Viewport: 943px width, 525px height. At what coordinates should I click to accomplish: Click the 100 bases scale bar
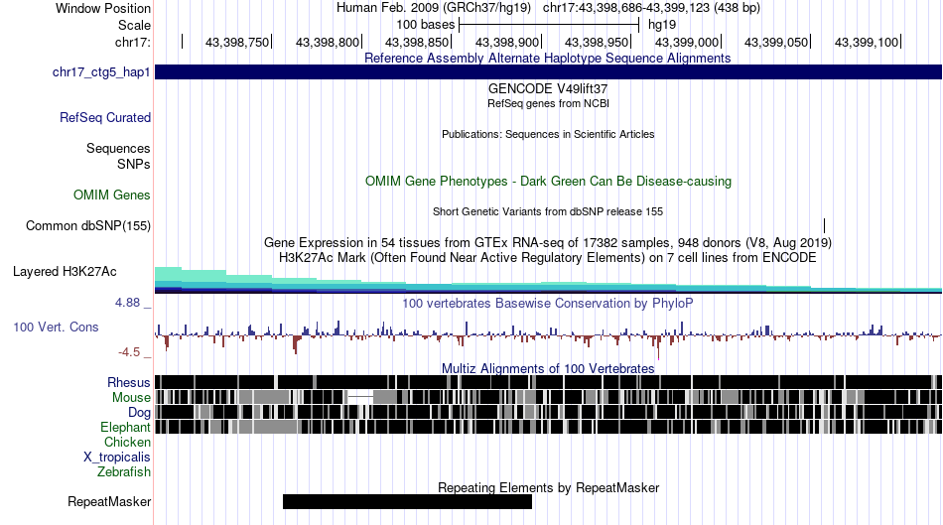pos(549,25)
